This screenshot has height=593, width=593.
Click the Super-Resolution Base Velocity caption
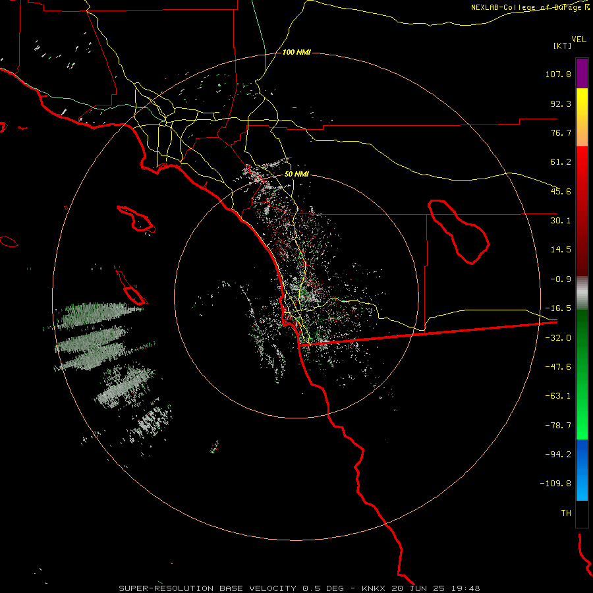tap(299, 588)
